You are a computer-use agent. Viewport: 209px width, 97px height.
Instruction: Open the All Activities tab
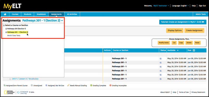click(72, 14)
